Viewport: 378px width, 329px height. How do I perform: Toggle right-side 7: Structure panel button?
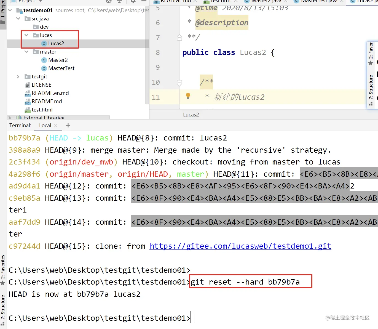coord(371,90)
